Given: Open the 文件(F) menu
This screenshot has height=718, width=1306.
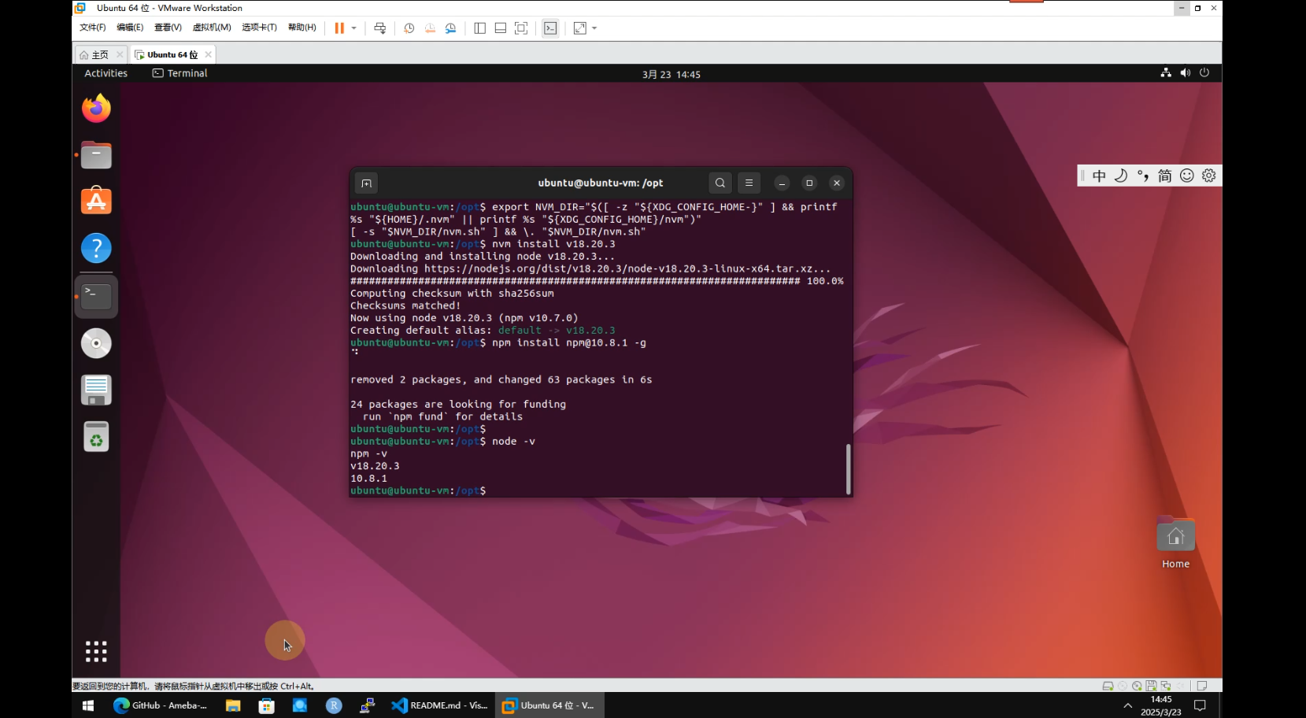Looking at the screenshot, I should [x=92, y=28].
